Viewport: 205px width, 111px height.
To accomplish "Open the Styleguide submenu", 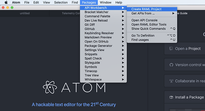I will tap(103, 63).
